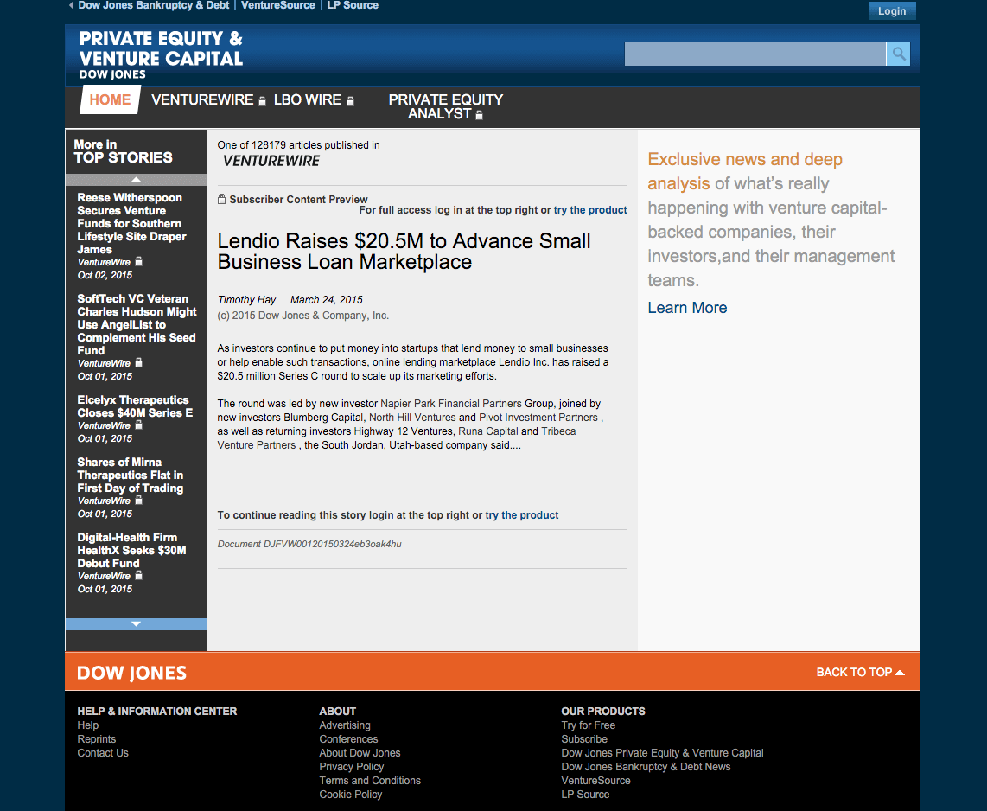Click lock icon next to LBO WIRE tab
Viewport: 987px width, 811px height.
click(x=351, y=101)
